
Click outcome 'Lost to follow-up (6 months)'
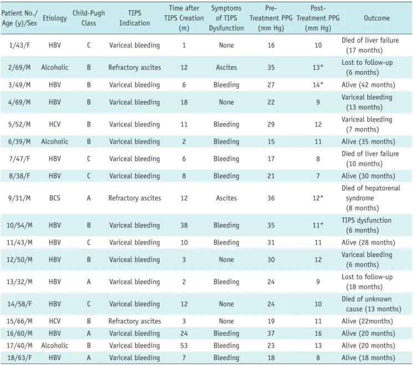367,67
